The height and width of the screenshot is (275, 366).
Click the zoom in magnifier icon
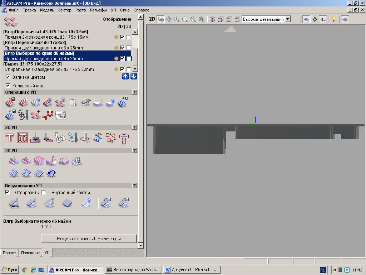(x=177, y=19)
